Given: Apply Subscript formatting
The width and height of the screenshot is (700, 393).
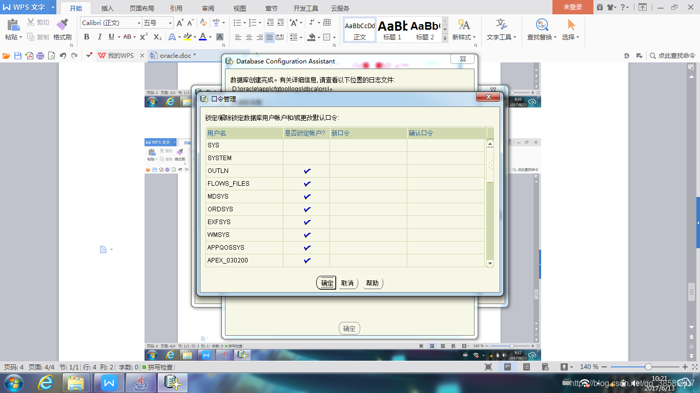Looking at the screenshot, I should coord(157,37).
